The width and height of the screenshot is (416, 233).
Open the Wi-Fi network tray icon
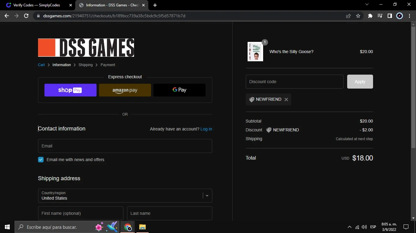coord(357,227)
